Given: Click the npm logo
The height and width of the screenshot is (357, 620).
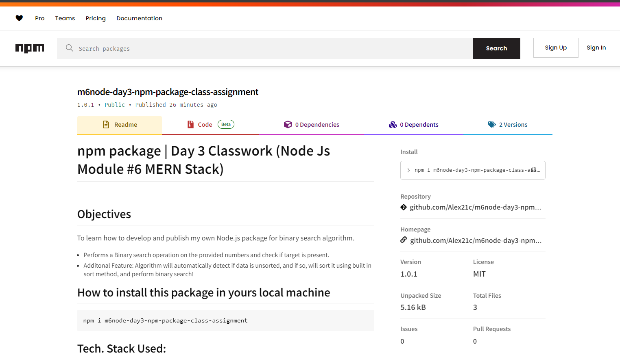Looking at the screenshot, I should point(30,48).
